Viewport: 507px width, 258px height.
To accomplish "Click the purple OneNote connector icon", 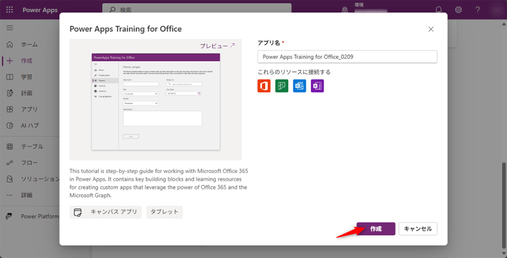I will click(317, 86).
